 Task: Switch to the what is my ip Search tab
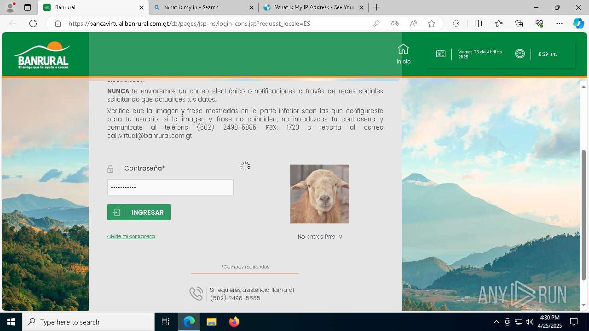(x=203, y=7)
